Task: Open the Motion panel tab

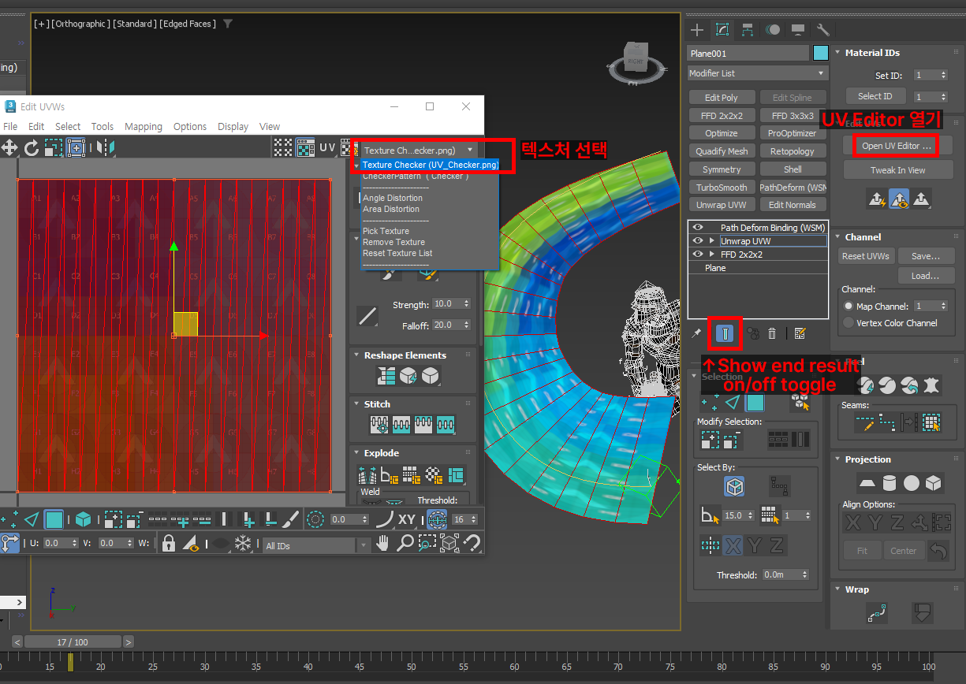Action: click(x=773, y=30)
